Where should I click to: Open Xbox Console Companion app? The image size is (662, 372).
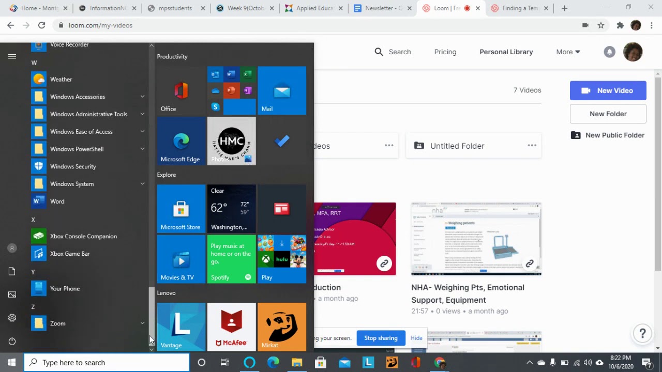(88, 236)
